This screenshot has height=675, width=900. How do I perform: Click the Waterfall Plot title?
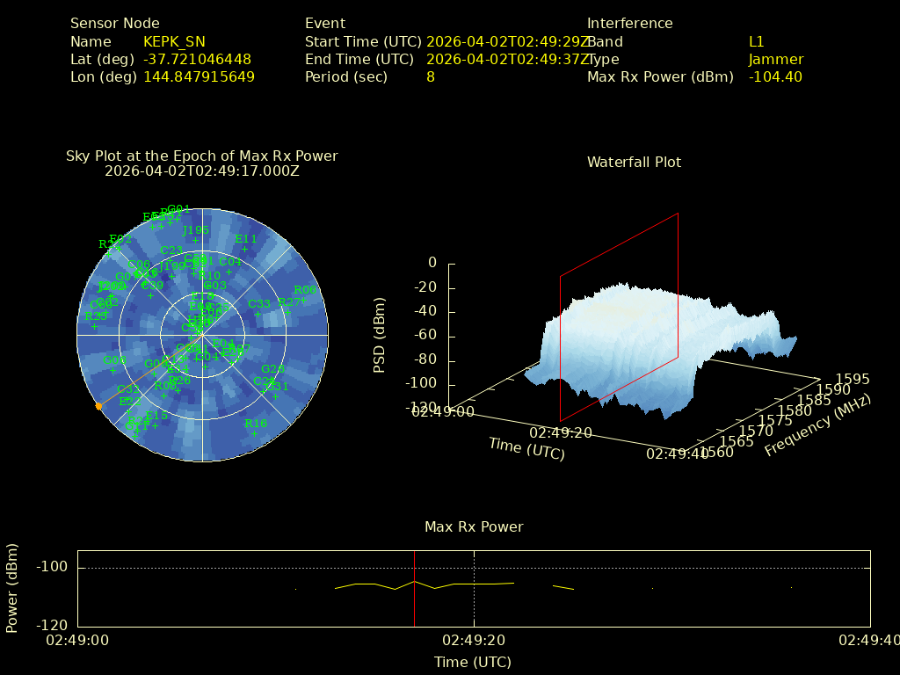point(634,163)
